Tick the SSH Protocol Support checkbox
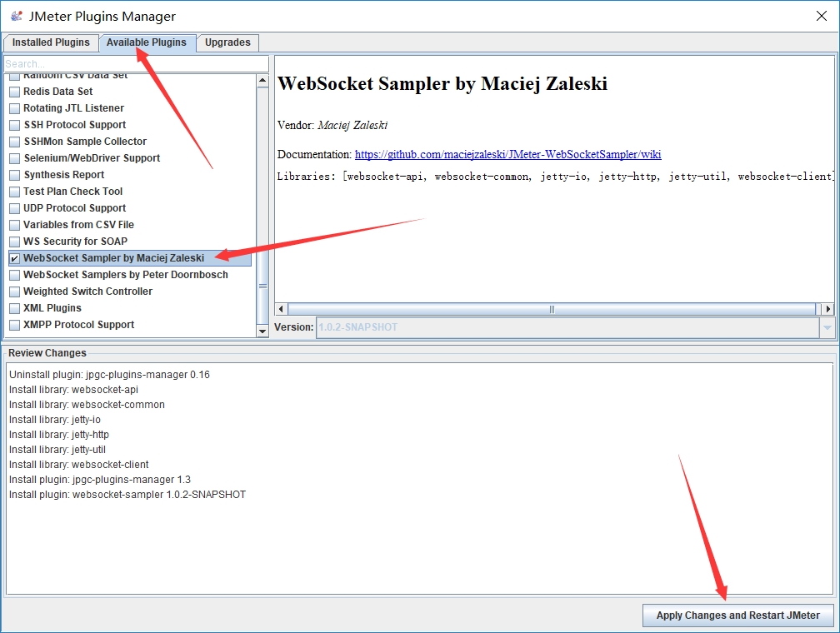 [x=15, y=125]
